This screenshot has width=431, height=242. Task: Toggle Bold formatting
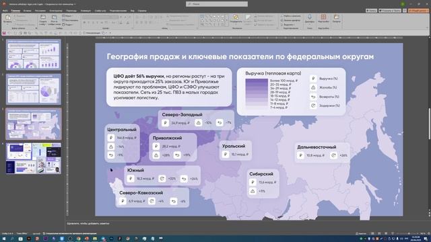(85, 23)
